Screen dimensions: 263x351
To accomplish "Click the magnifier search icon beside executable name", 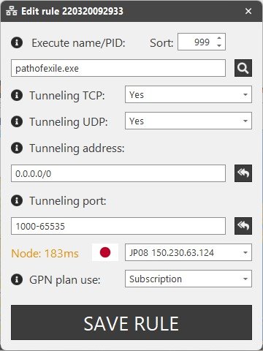I will click(x=243, y=68).
